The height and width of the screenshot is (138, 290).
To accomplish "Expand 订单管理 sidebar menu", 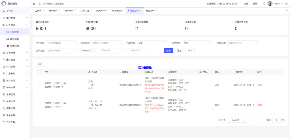I will pyautogui.click(x=15, y=53).
